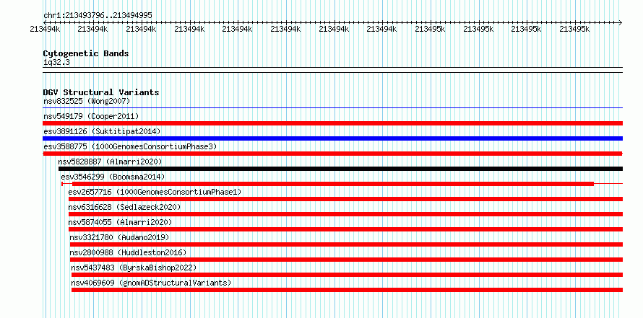Click the red bar under nsv549179
This screenshot has height=318, width=643.
(333, 123)
